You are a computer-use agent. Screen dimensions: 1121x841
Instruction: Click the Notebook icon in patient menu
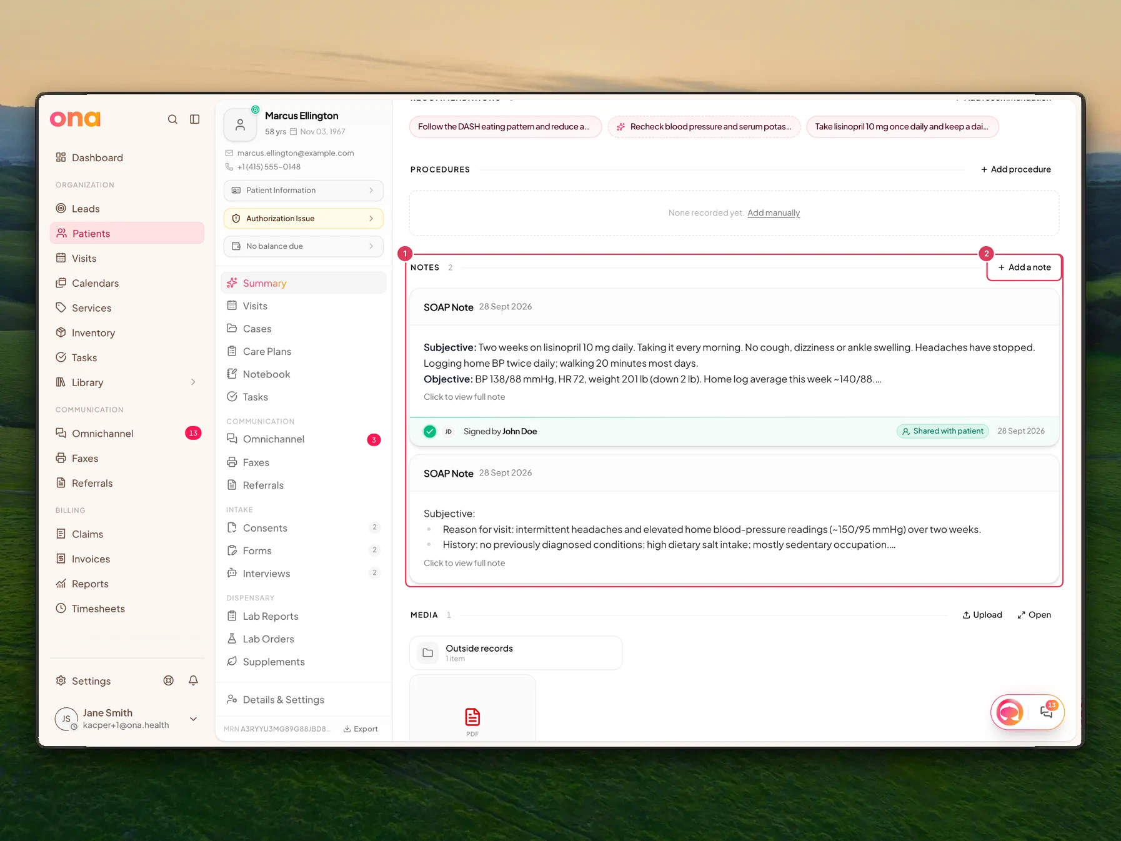click(x=232, y=374)
